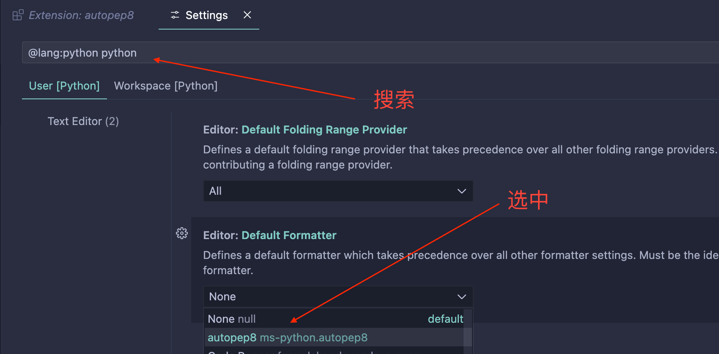Click the Settings tab sliders icon
The width and height of the screenshot is (719, 354).
[x=175, y=16]
